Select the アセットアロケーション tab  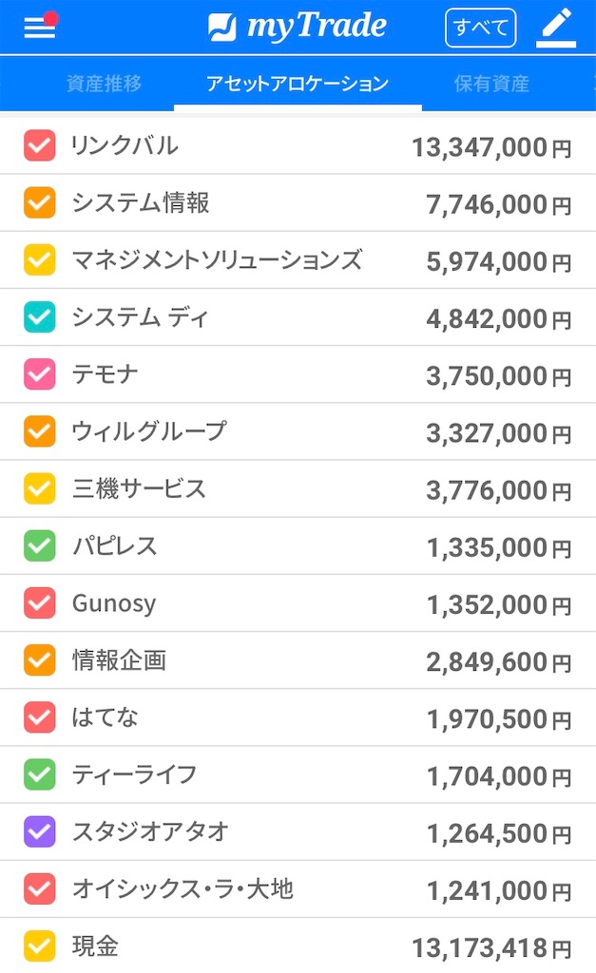pyautogui.click(x=298, y=84)
